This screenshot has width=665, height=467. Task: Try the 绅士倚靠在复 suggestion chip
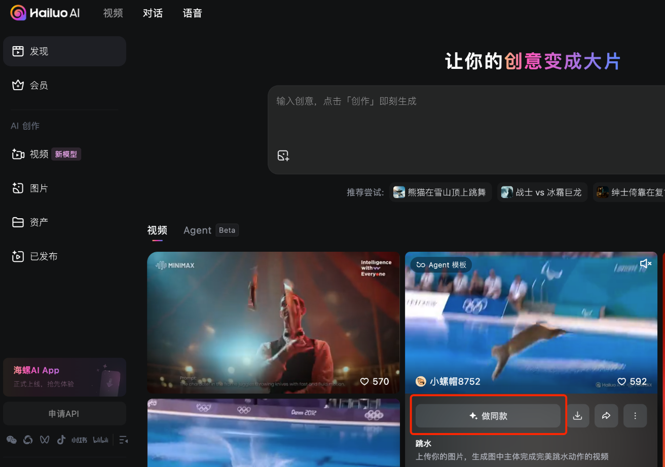pos(629,192)
